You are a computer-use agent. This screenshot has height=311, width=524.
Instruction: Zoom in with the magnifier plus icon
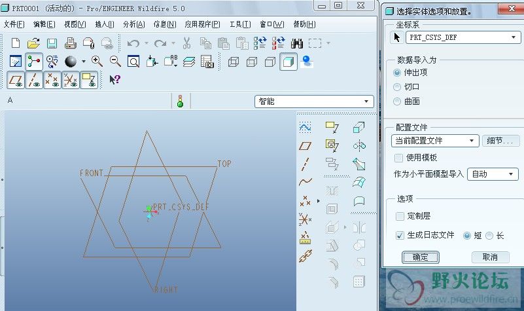97,61
